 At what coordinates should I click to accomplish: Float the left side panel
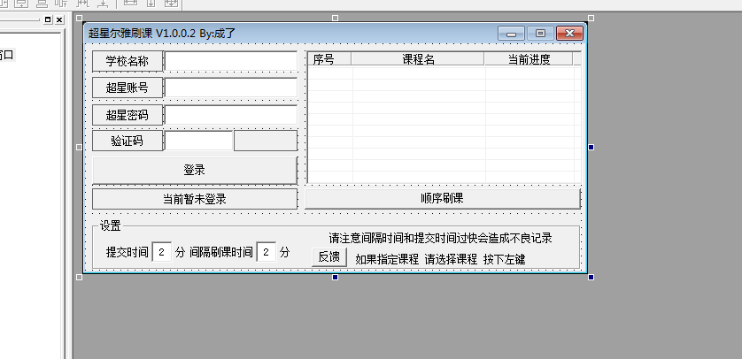[x=48, y=19]
